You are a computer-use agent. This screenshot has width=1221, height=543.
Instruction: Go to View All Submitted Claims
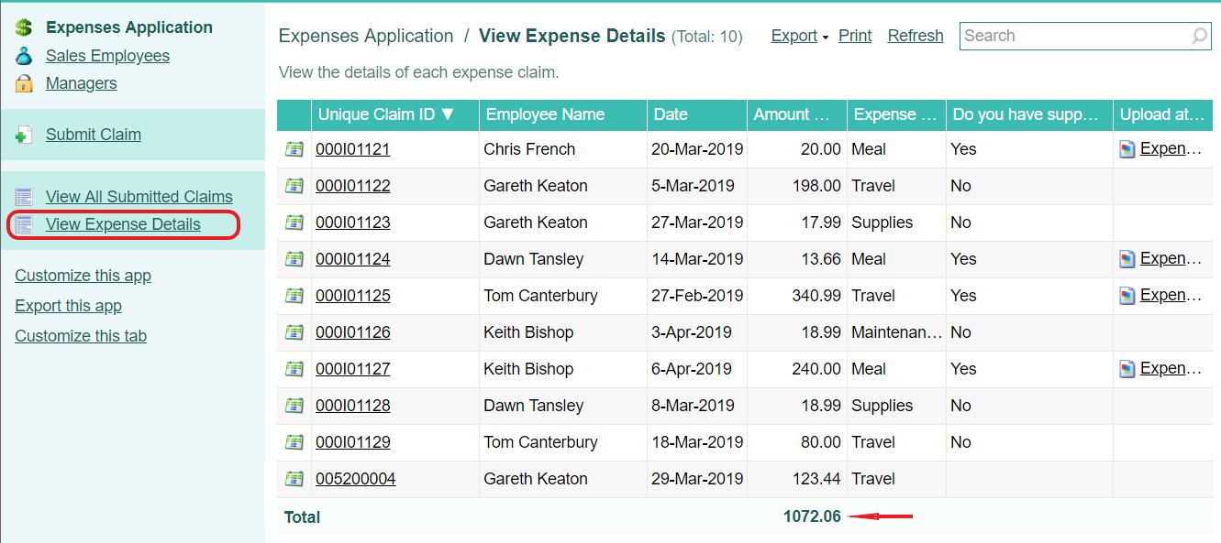[139, 197]
